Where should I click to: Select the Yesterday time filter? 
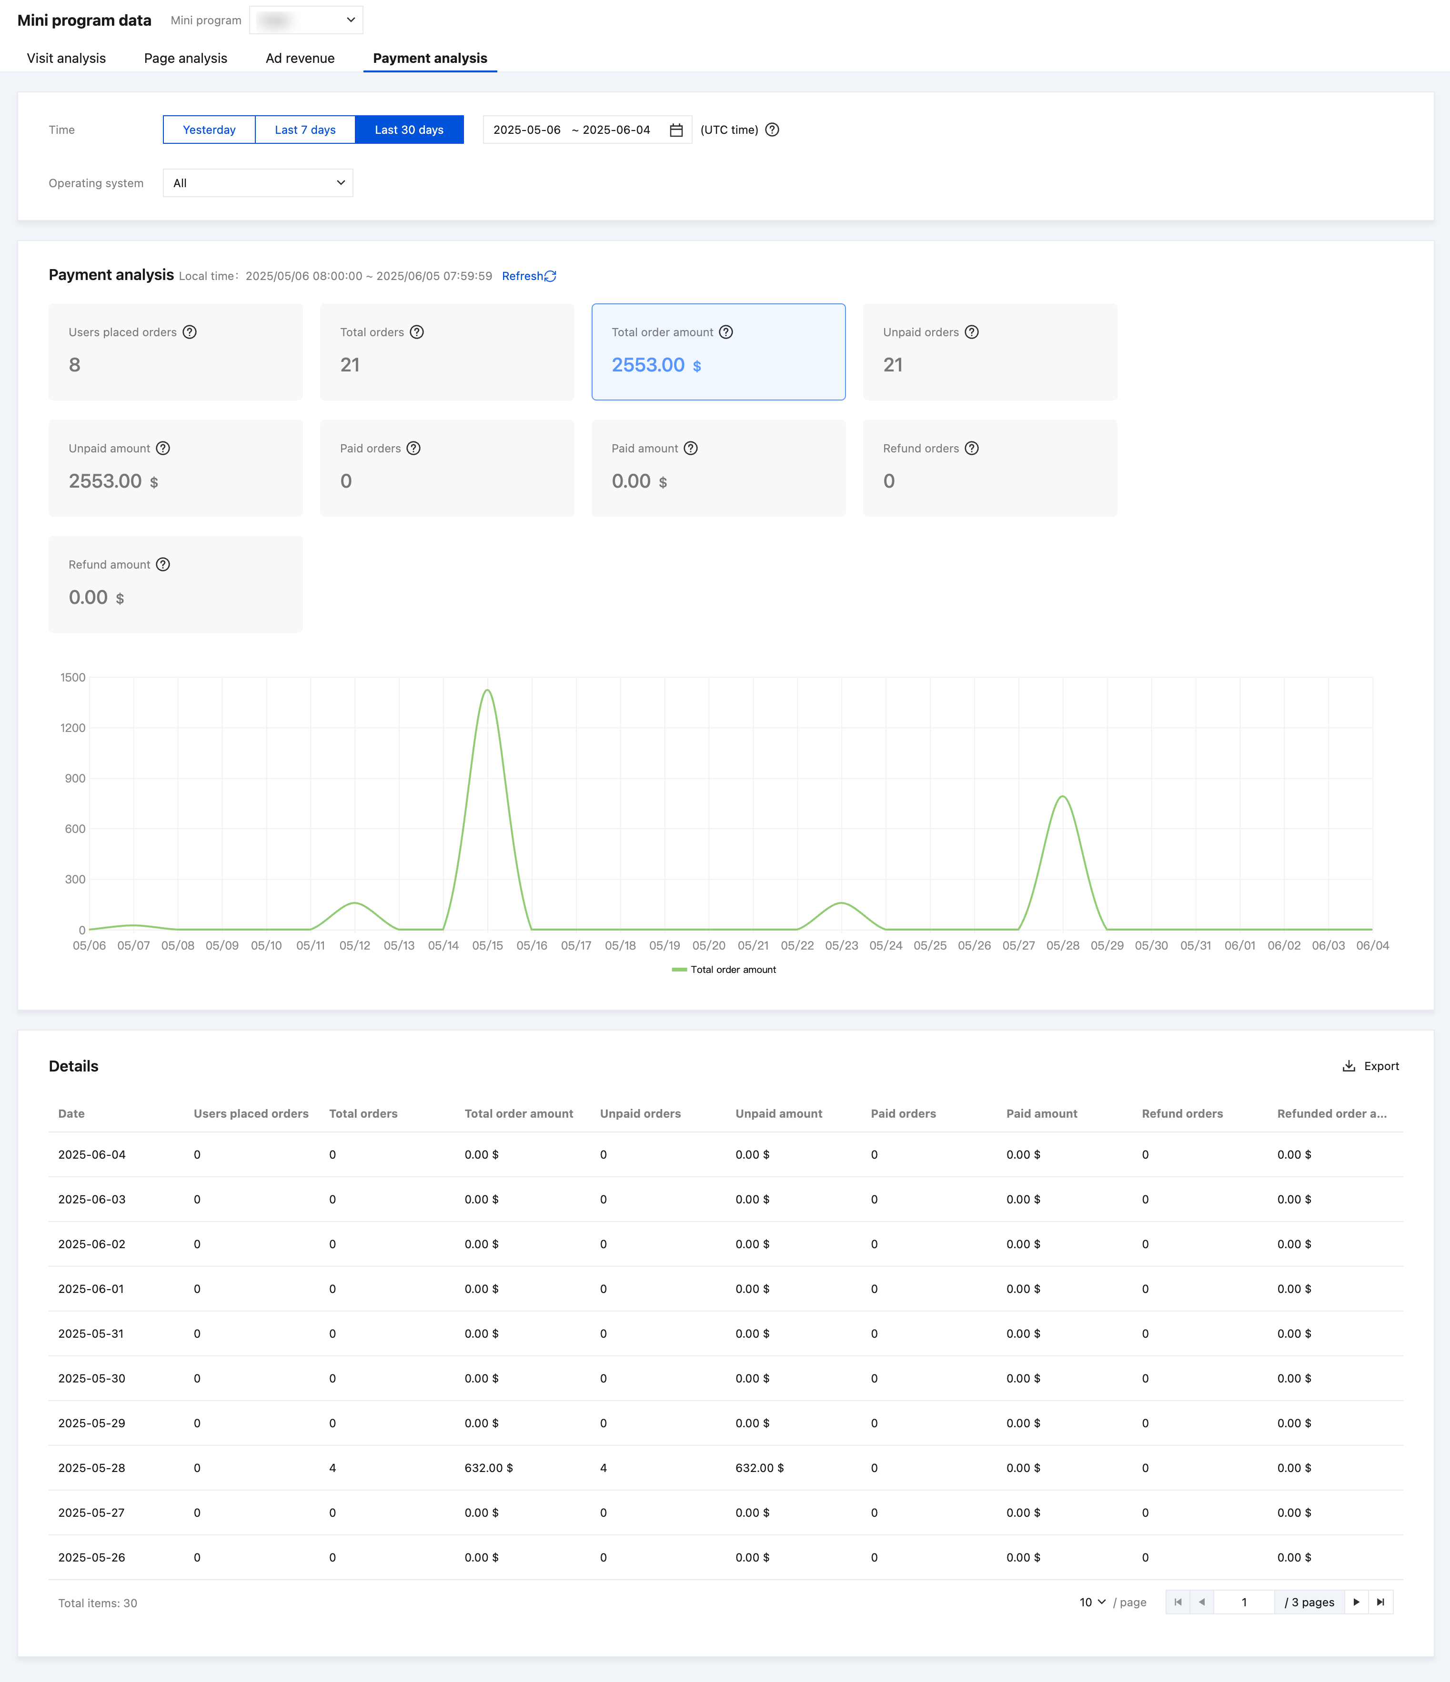click(209, 130)
